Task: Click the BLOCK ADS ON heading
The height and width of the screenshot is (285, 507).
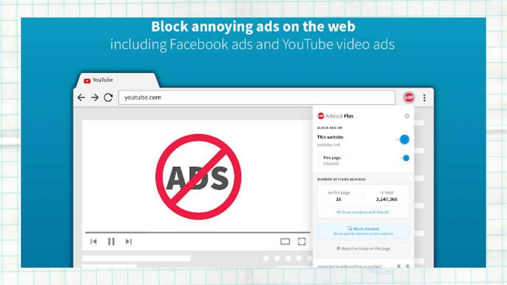Action: [x=330, y=128]
